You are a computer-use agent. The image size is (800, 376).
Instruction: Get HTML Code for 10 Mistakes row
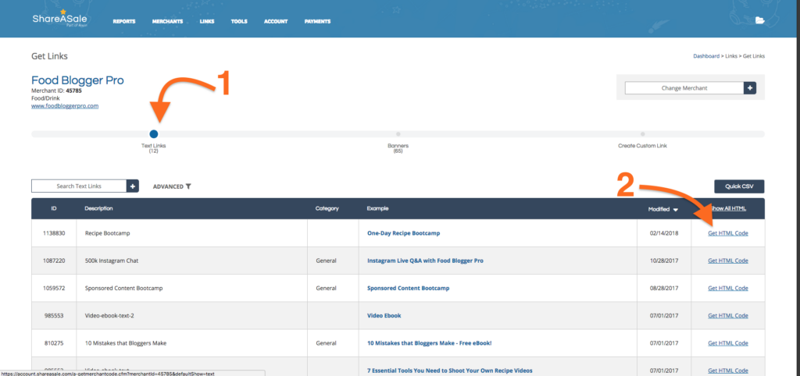point(728,343)
